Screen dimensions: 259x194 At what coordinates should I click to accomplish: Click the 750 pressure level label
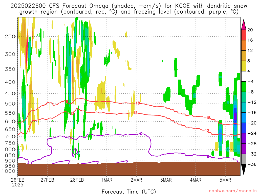[x=10, y=143]
